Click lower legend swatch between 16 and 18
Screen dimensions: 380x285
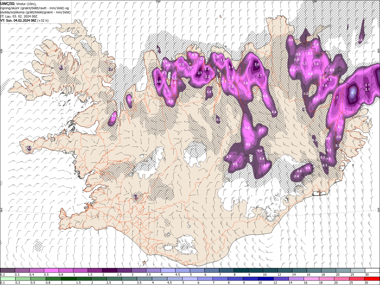[x=312, y=279]
